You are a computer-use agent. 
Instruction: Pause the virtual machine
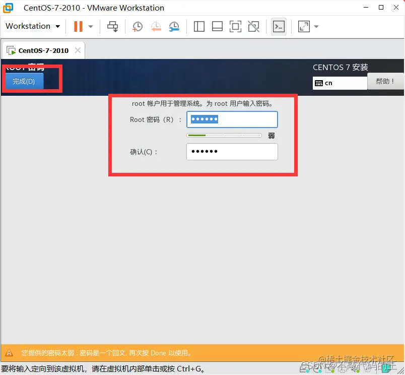pyautogui.click(x=78, y=26)
